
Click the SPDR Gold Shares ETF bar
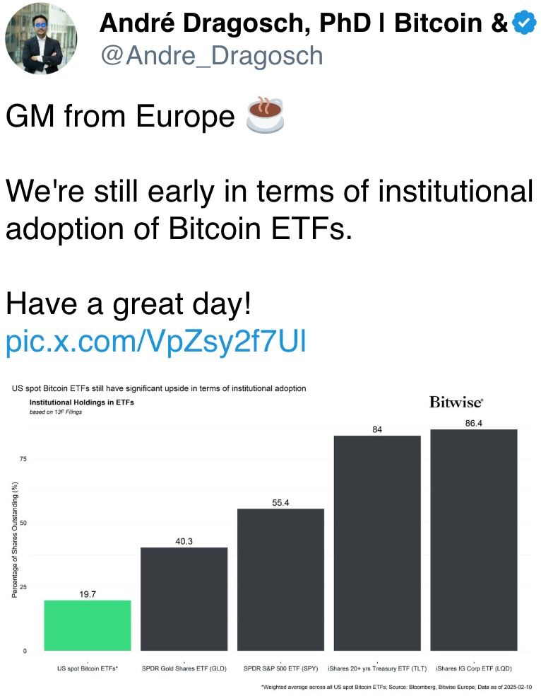click(x=184, y=599)
